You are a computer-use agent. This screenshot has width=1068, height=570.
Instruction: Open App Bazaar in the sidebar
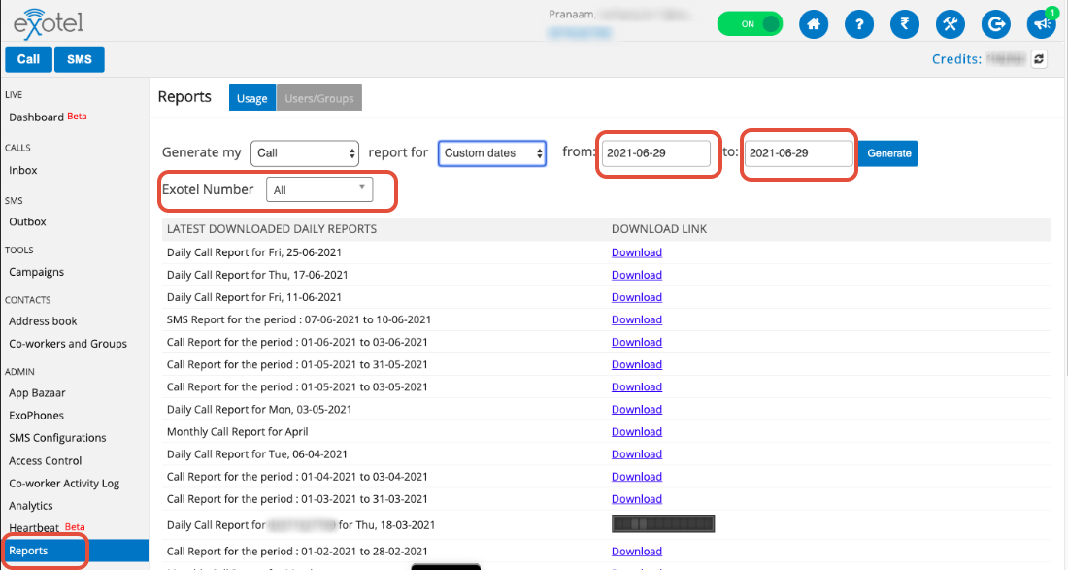click(x=37, y=393)
